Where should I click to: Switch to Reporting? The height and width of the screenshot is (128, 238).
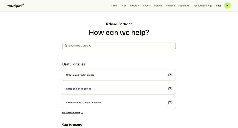click(184, 6)
